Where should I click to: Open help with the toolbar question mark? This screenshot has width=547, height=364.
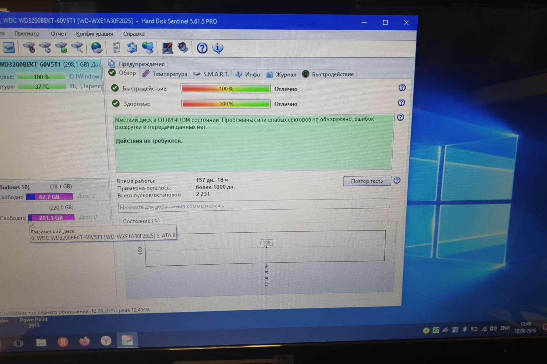click(202, 48)
